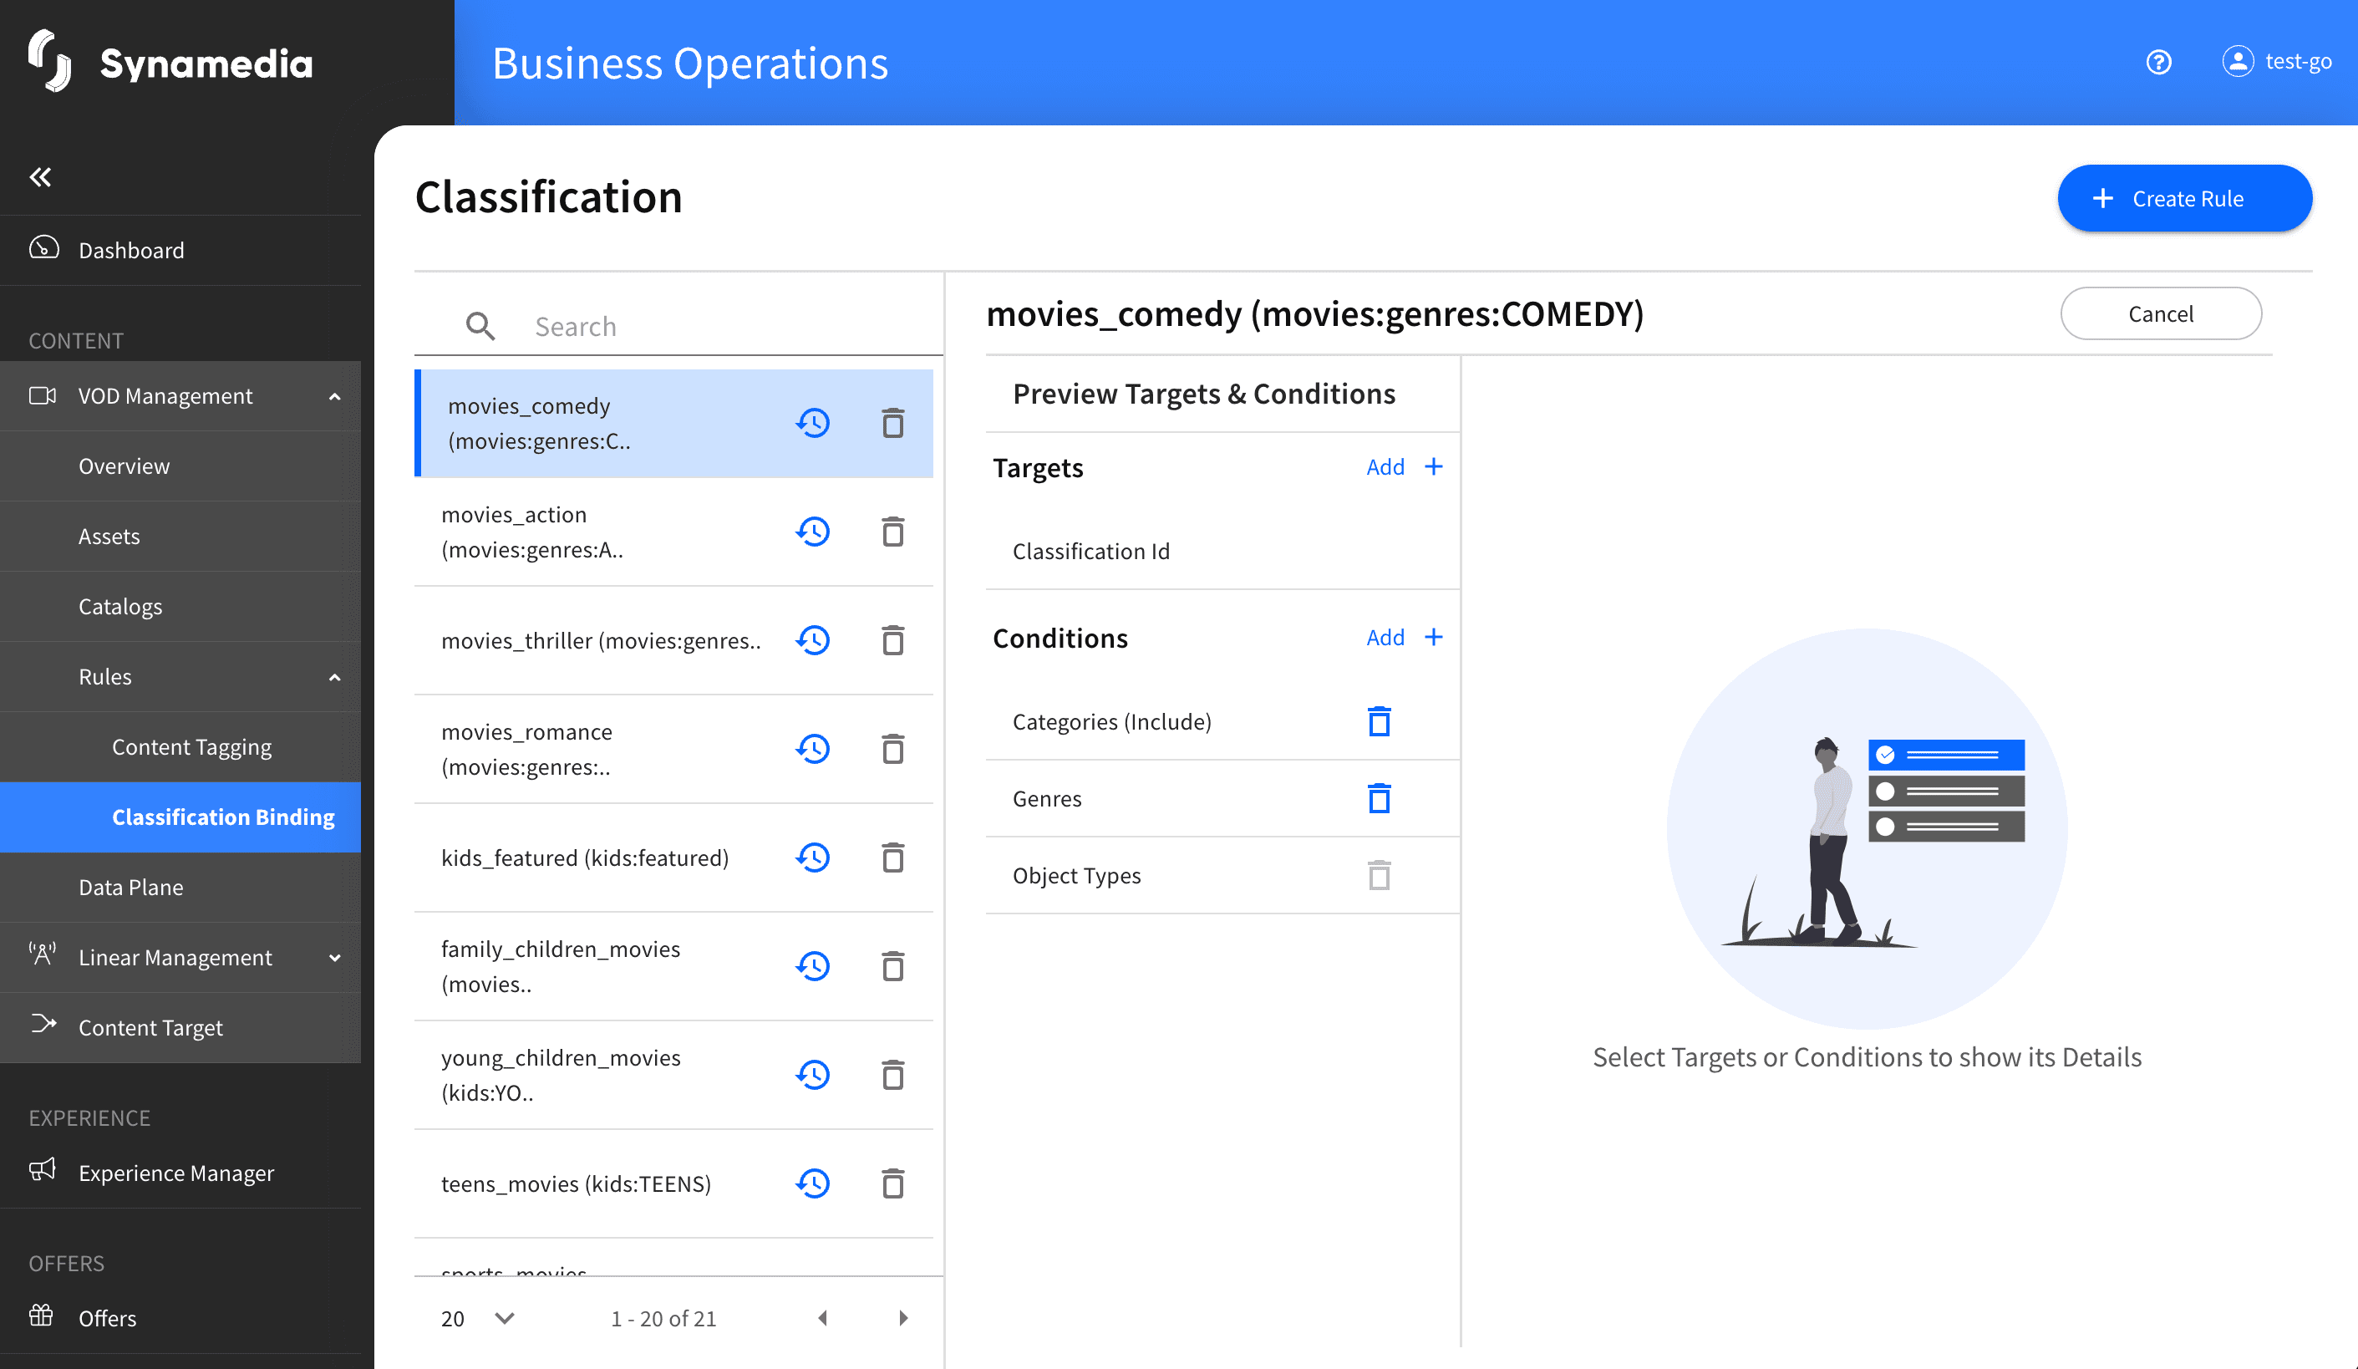
Task: Open the Classification Id target
Action: (1222, 551)
